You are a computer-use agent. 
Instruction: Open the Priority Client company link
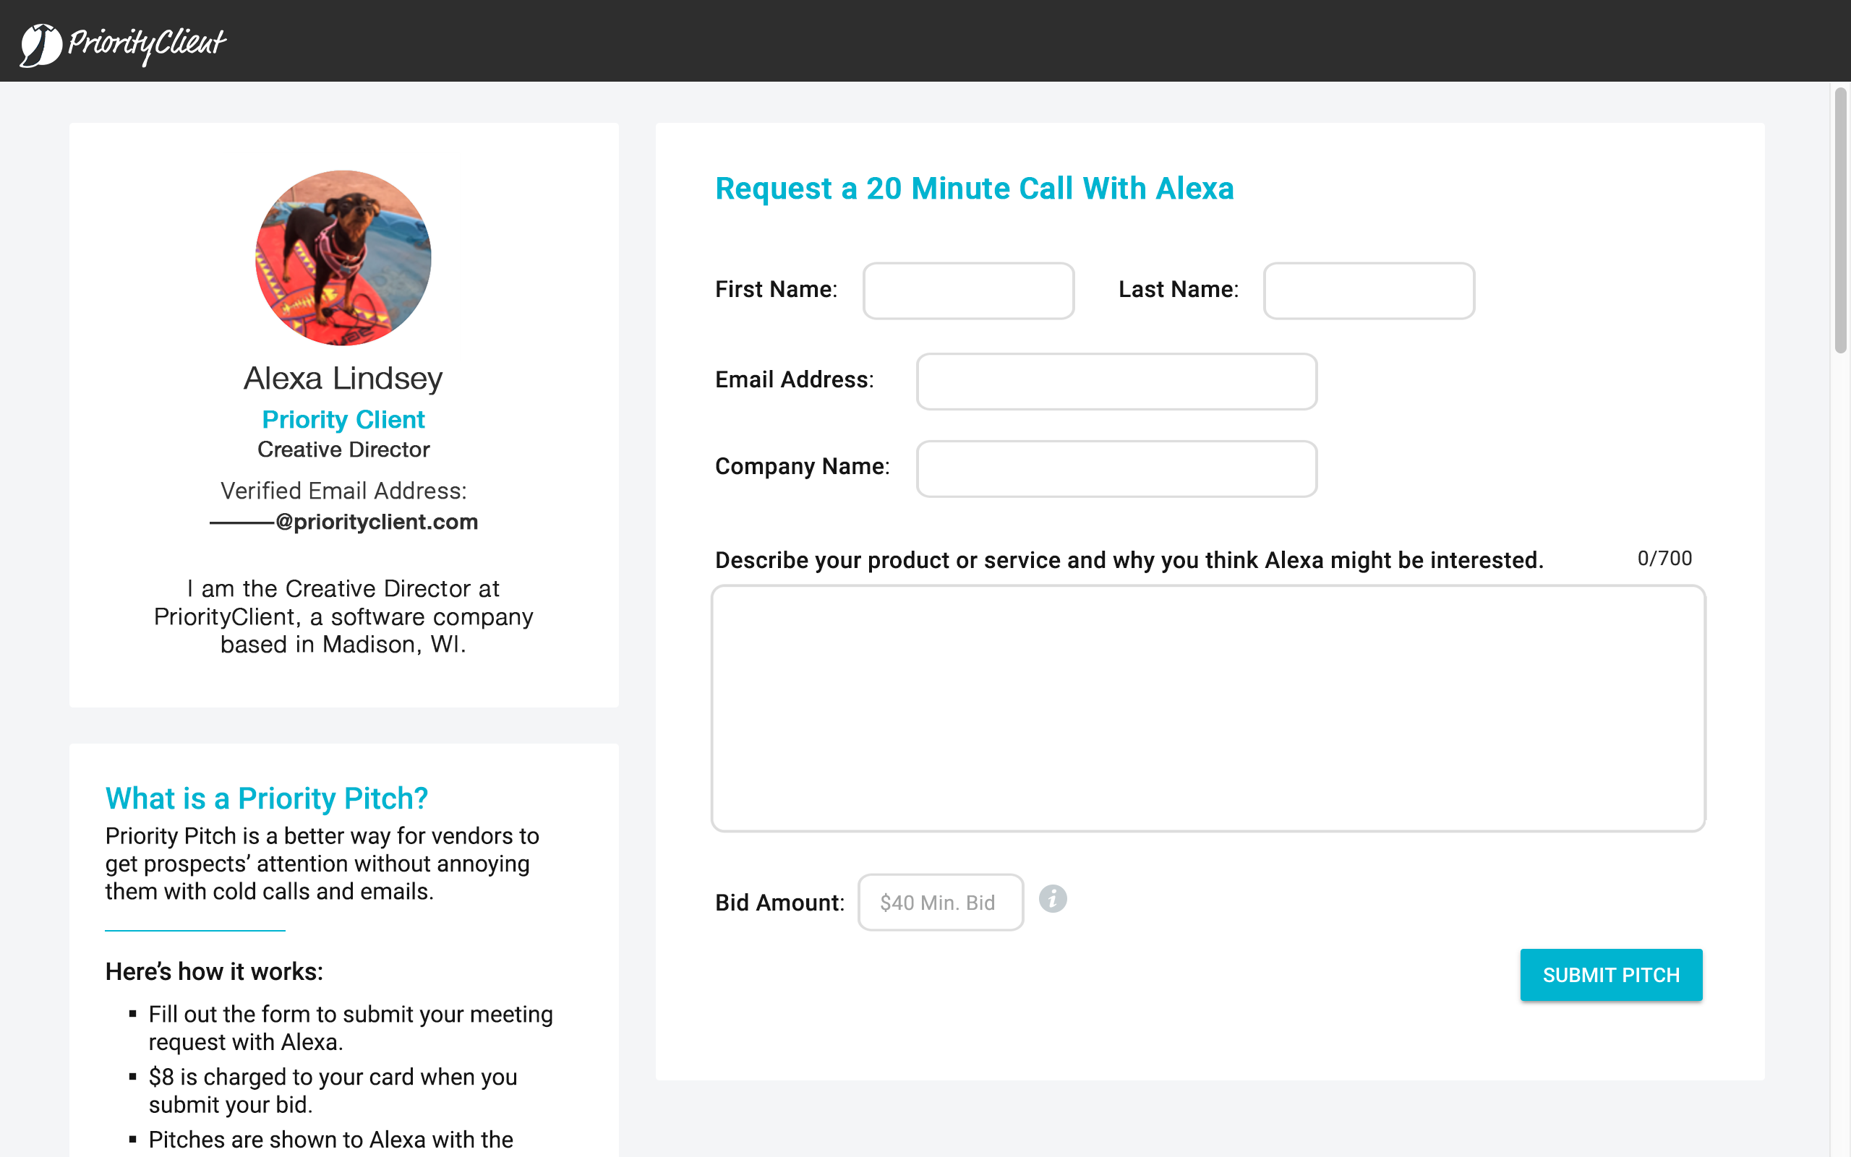343,419
